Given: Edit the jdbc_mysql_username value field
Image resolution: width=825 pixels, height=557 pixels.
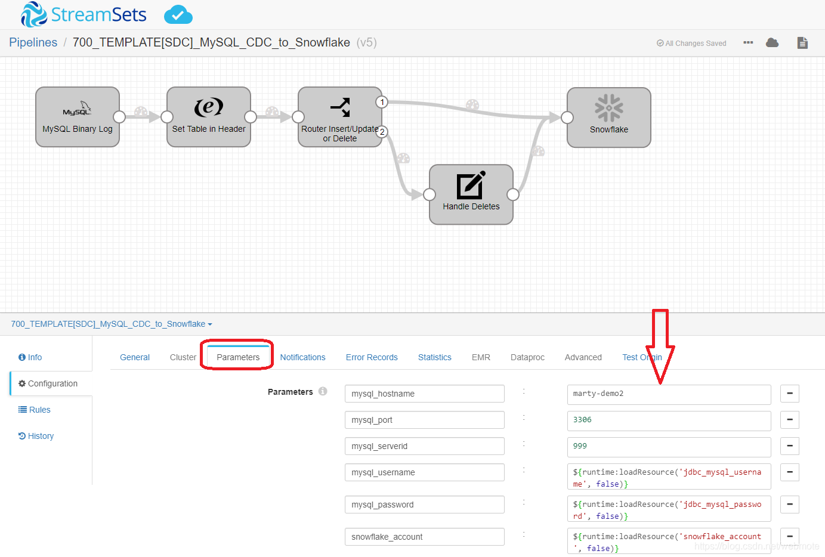Looking at the screenshot, I should (x=669, y=476).
